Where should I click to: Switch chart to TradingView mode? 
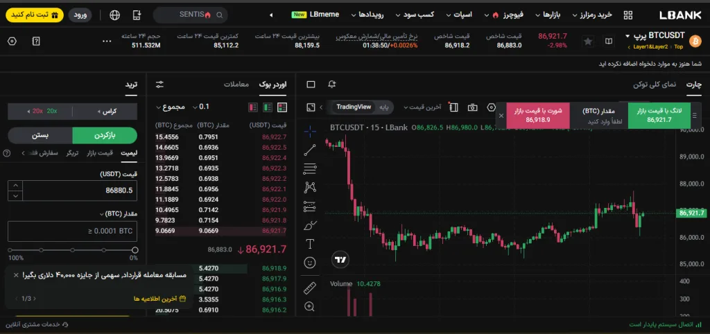click(354, 107)
